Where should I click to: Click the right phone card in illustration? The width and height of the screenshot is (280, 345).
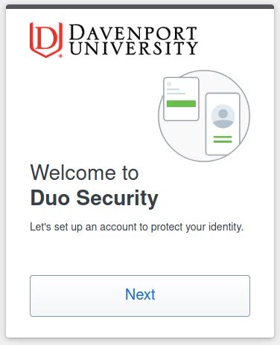click(223, 124)
